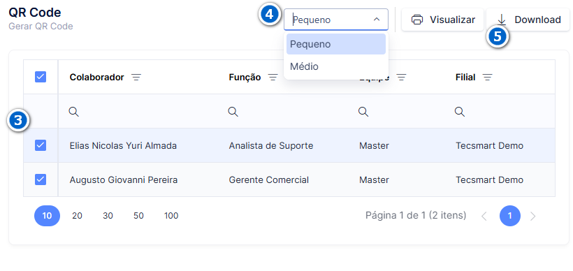Sort by the Filial column header
Image resolution: width=573 pixels, height=271 pixels.
(x=465, y=78)
